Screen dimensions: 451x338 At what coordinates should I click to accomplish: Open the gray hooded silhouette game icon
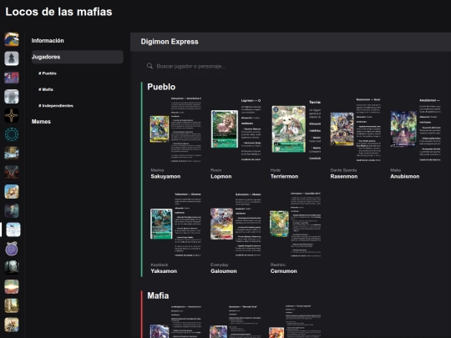(12, 58)
